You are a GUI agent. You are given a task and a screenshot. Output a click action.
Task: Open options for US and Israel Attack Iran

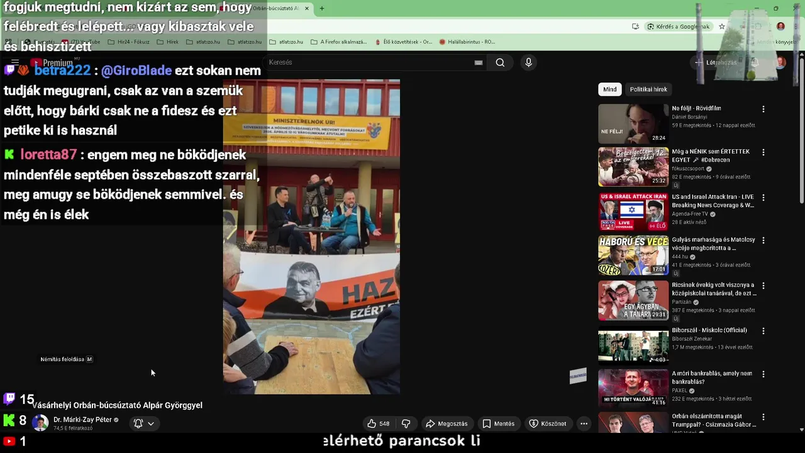coord(763,198)
